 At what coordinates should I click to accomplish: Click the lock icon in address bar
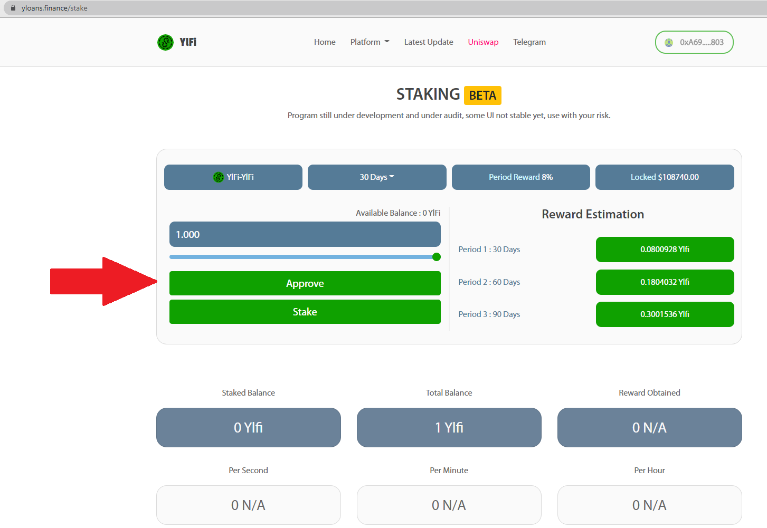coord(13,8)
